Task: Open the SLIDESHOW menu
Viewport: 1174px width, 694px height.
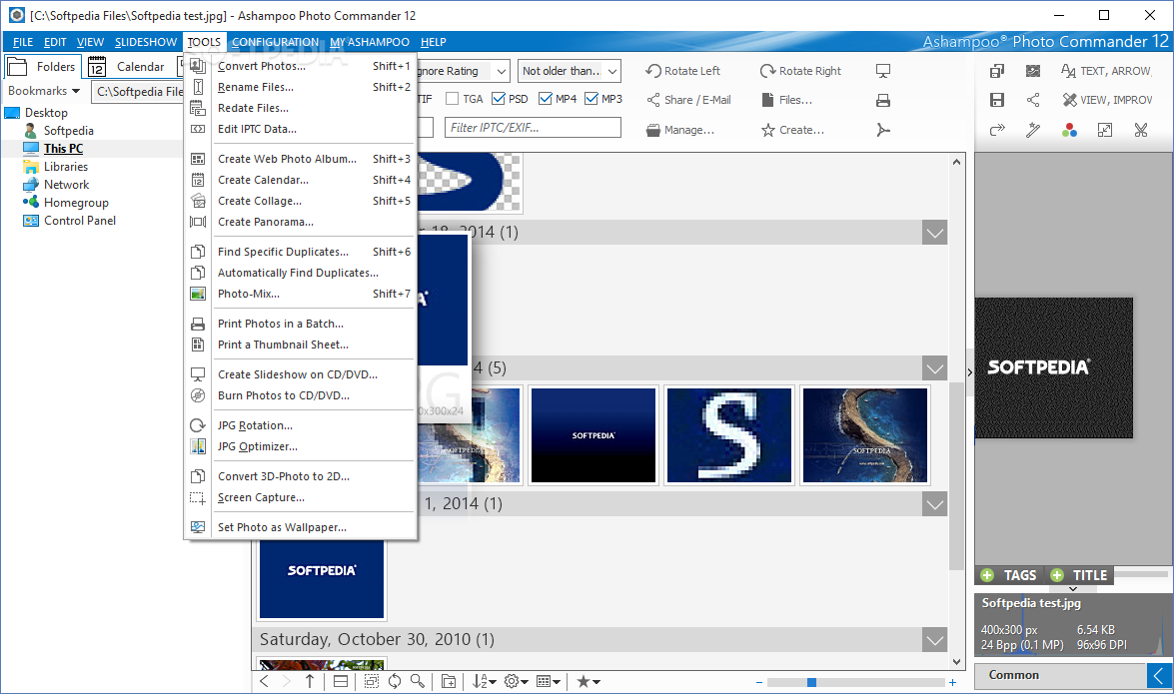Action: (x=145, y=42)
